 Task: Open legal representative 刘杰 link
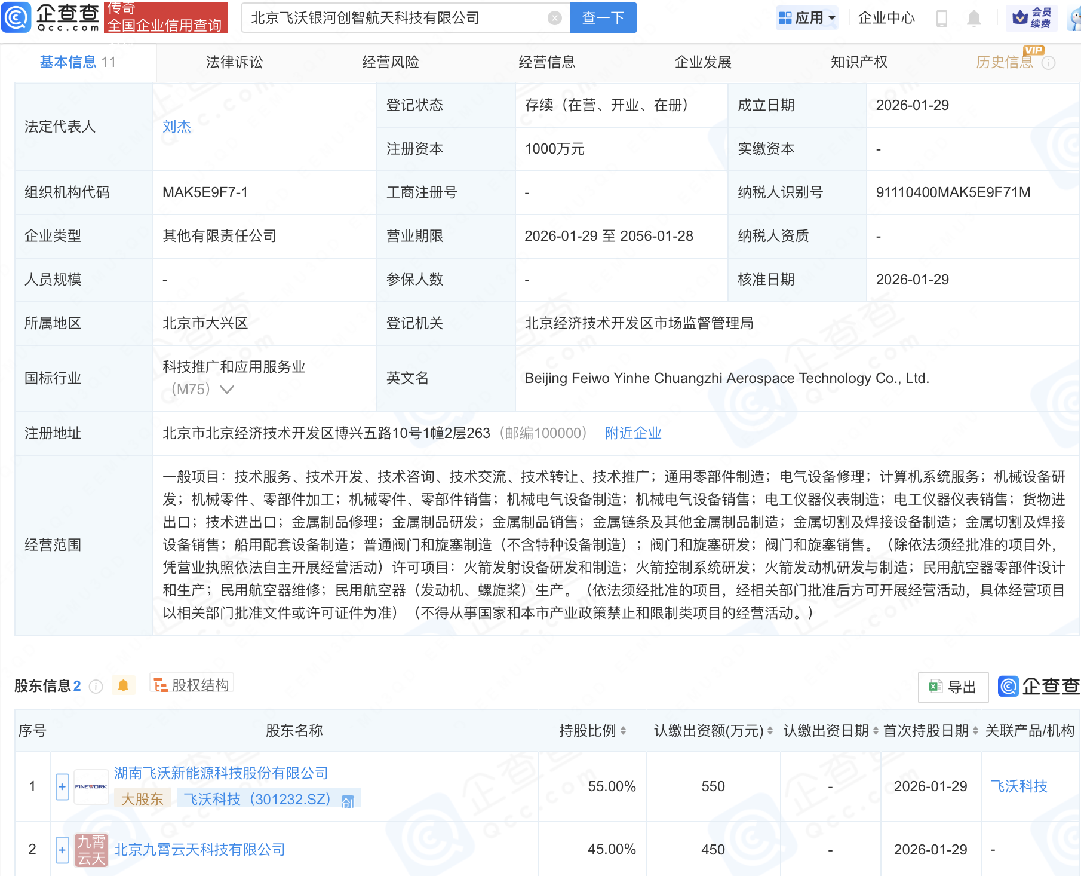point(177,127)
